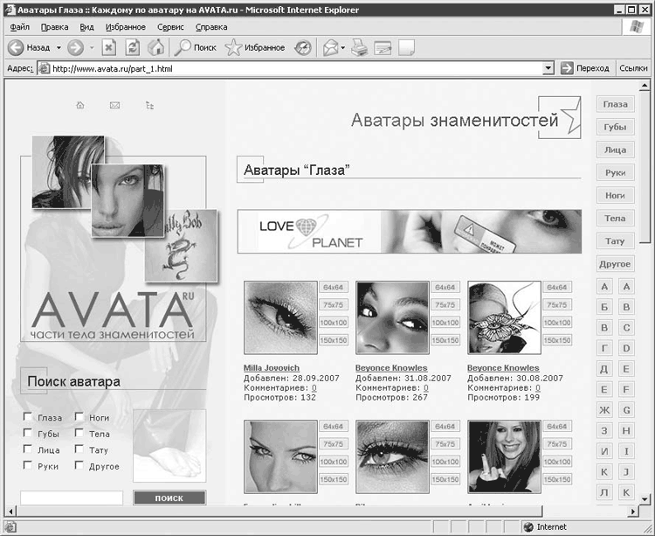Open the Milla Jovovich avatar link
The image size is (655, 536).
pos(272,368)
